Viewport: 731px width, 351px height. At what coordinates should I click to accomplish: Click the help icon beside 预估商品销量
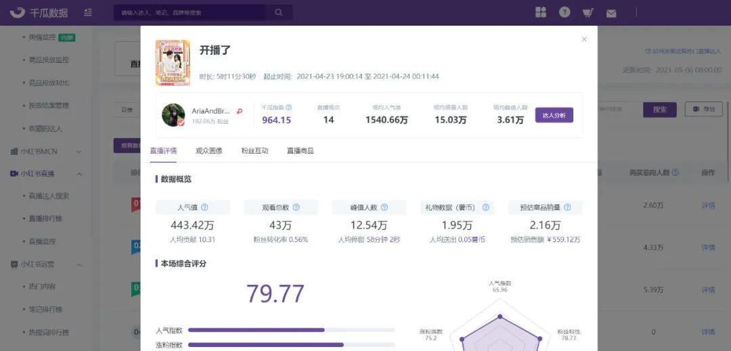tap(567, 208)
